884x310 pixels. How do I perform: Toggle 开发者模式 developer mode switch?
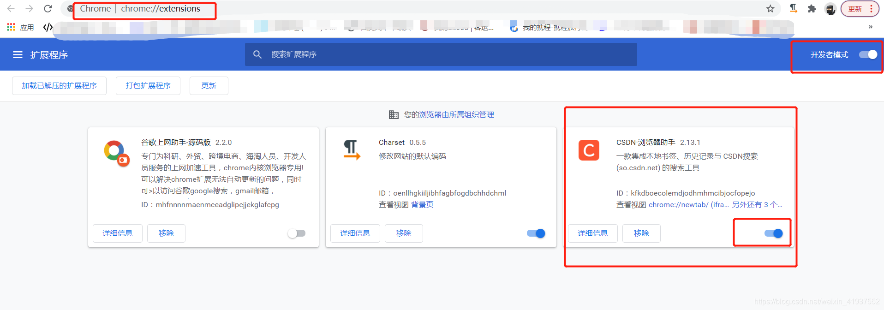868,54
